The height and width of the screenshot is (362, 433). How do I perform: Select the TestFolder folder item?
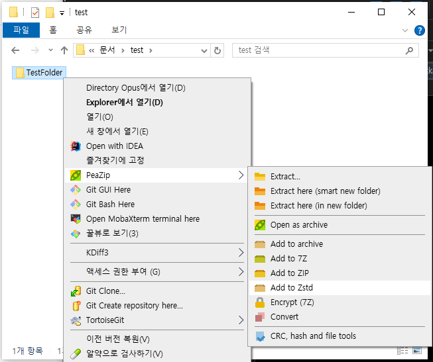pyautogui.click(x=39, y=73)
